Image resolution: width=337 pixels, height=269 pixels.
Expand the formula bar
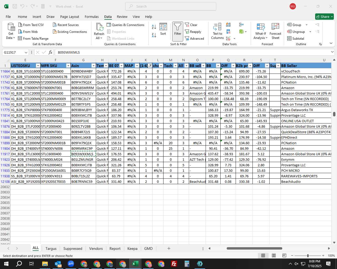click(332, 52)
